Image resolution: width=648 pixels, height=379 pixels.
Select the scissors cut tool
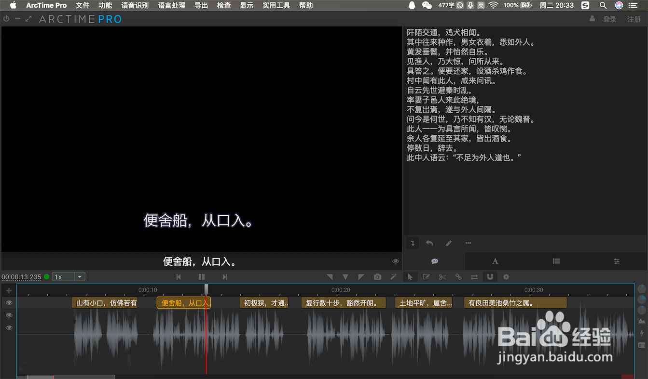click(442, 277)
